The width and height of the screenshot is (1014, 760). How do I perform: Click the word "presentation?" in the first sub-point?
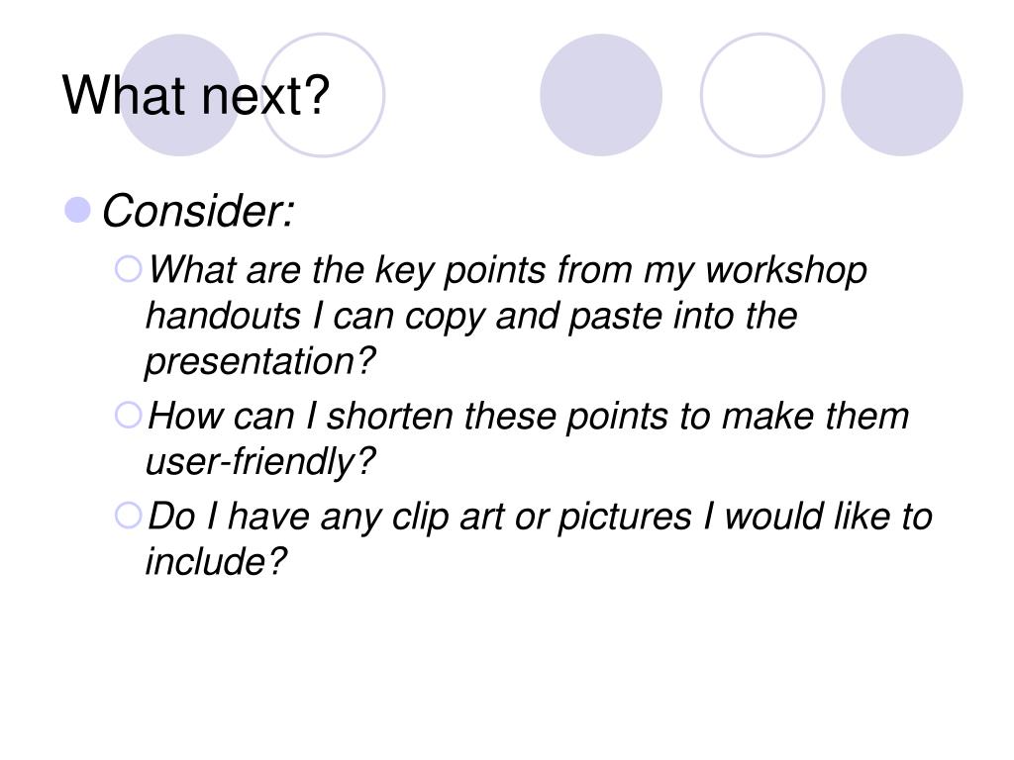click(260, 362)
